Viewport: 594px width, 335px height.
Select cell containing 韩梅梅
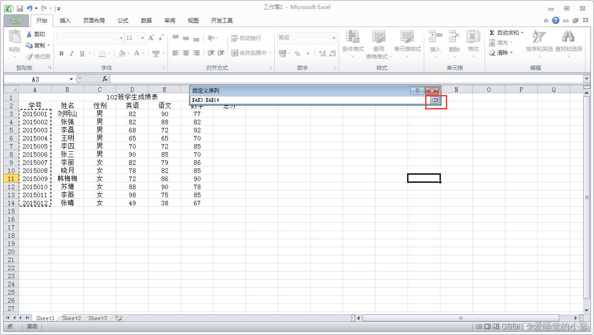point(68,179)
